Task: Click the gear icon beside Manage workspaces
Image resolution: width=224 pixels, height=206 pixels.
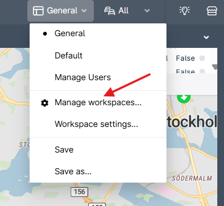Action: click(x=45, y=103)
